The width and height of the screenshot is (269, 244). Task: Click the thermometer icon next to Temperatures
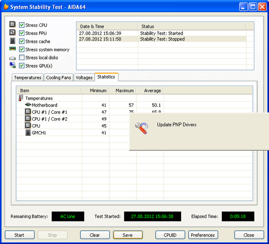coord(21,98)
